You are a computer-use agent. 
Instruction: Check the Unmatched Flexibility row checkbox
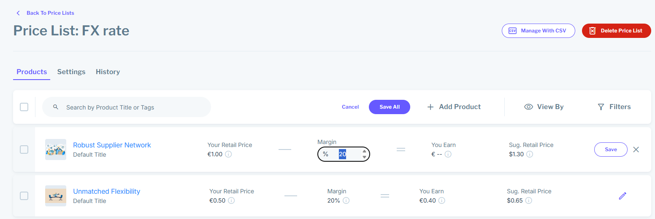click(x=24, y=196)
